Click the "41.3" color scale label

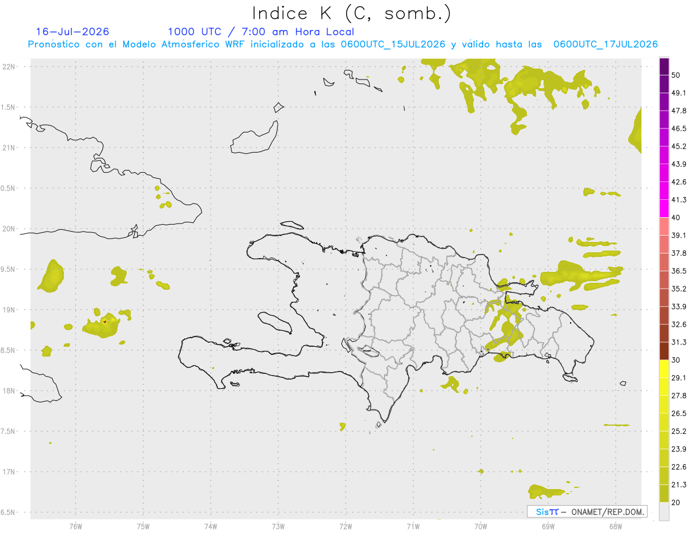tap(679, 200)
